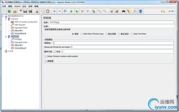Screen dimensions: 179x112
Task: Expand all tree nodes with plus icon
Action: coord(54,11)
